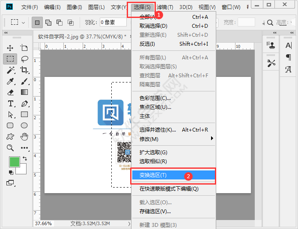The width and height of the screenshot is (298, 229).
Task: Open the Character panel icon
Action: 288,45
